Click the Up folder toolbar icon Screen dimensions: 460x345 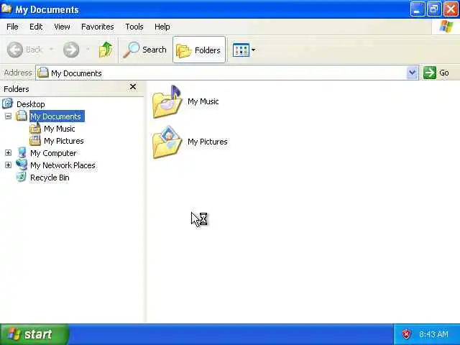pos(106,50)
